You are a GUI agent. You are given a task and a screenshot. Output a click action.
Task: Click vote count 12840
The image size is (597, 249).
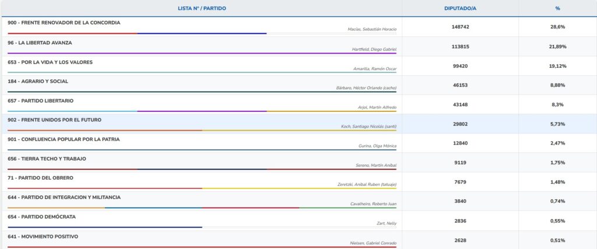click(461, 143)
